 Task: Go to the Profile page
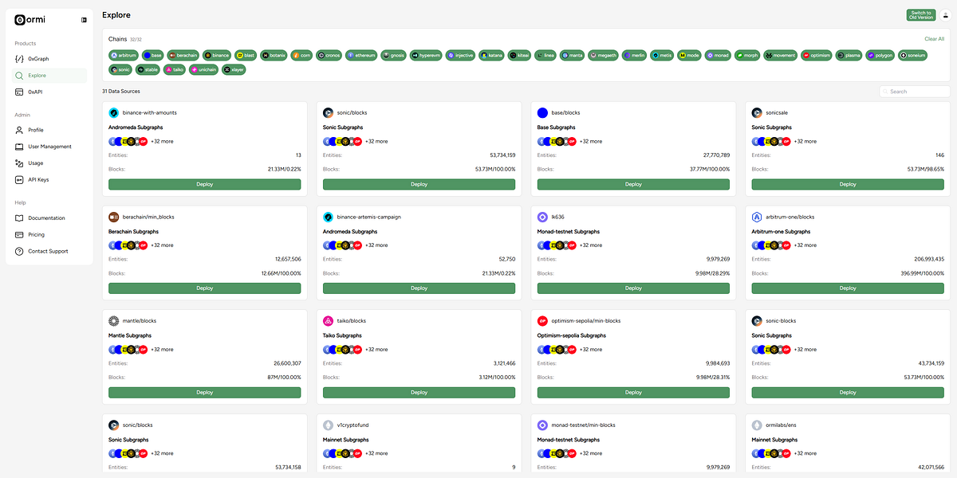[50, 130]
